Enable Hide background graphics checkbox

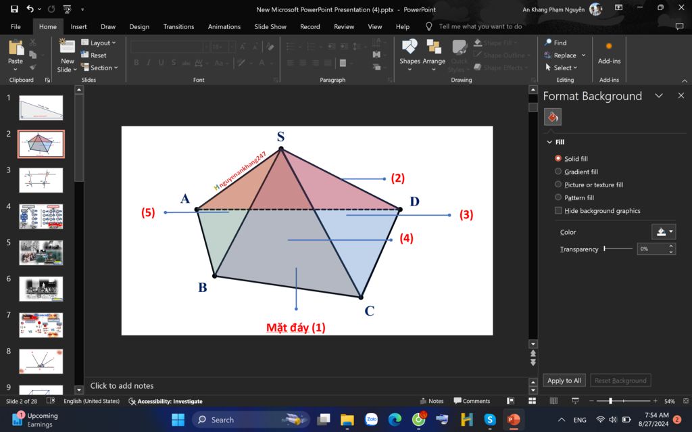(558, 211)
